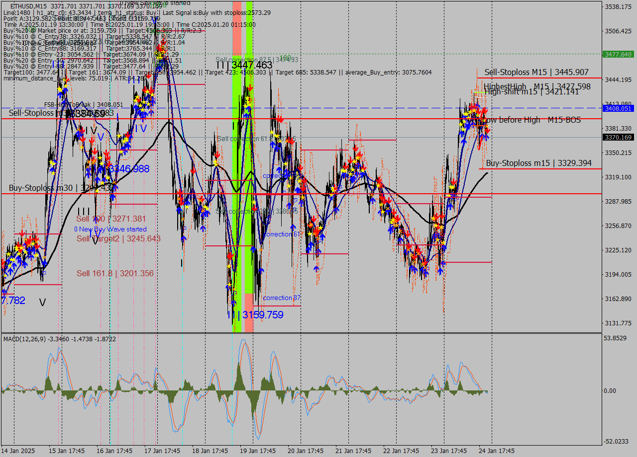Select the 3131.775 price axis value

(618, 323)
